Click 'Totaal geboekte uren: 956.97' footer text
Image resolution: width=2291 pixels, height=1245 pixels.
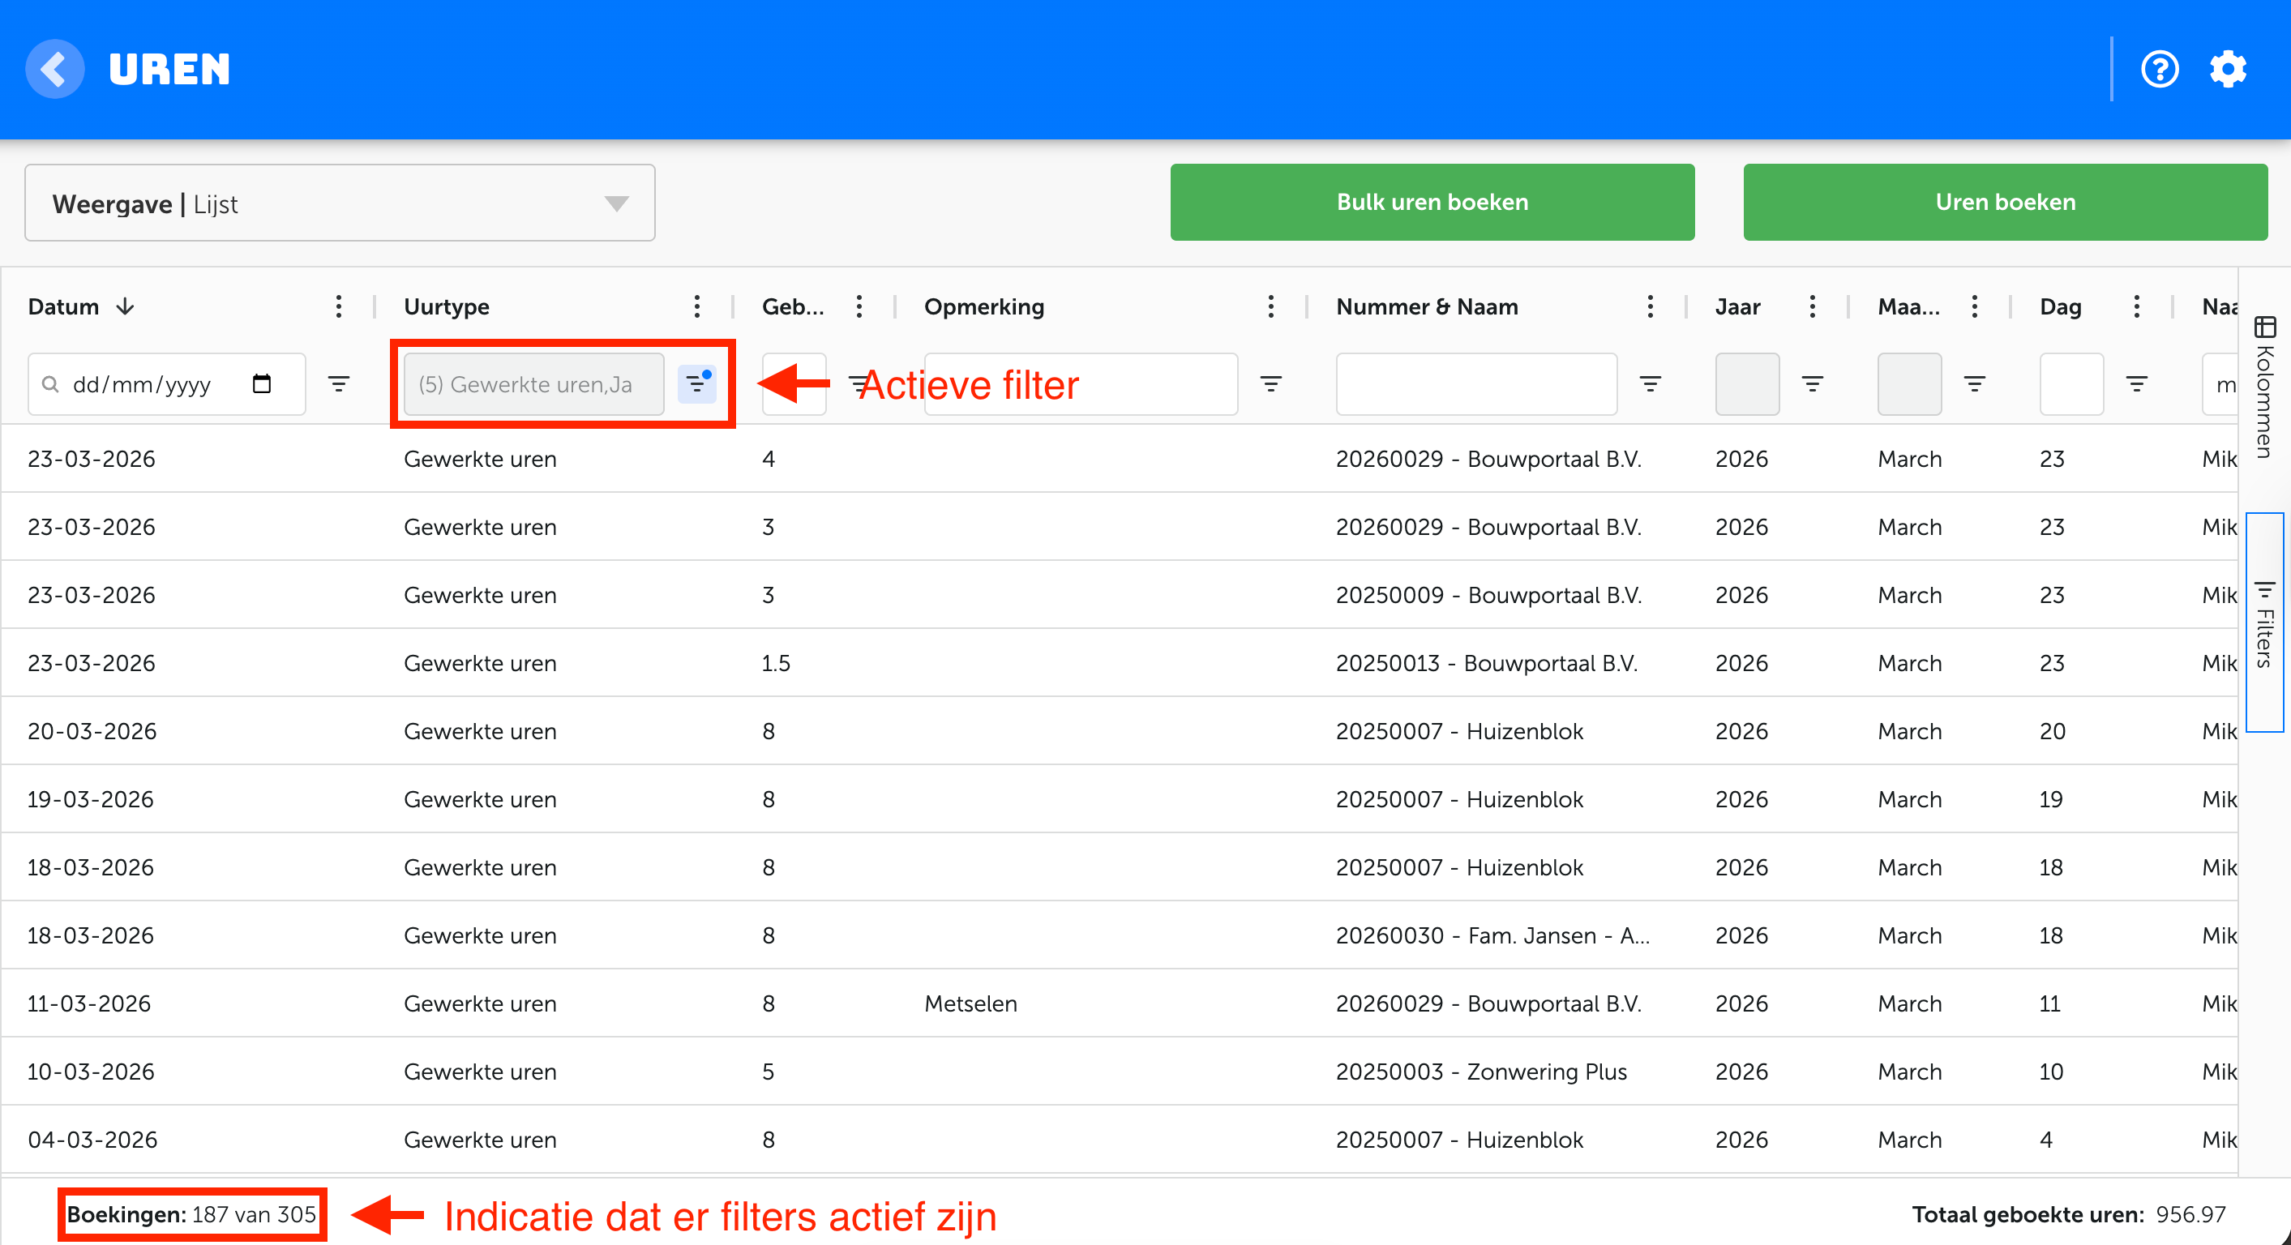pos(2069,1214)
